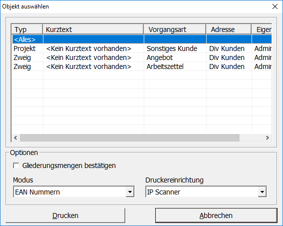Select the Projekt row
Screen dimensions: 283x226
click(x=142, y=48)
